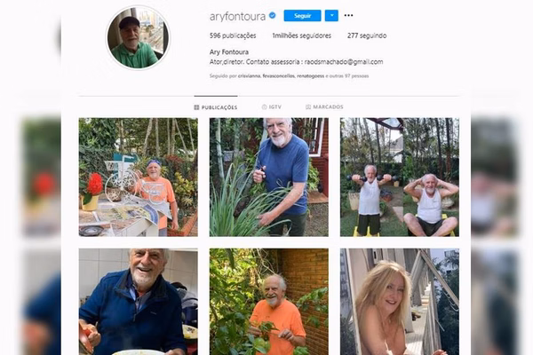This screenshot has height=355, width=533.
Task: Open the post of blonde woman on balcony
Action: (x=400, y=302)
